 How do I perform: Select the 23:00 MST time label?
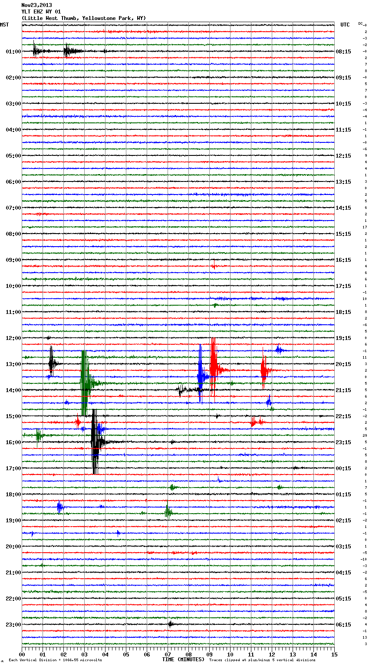tap(13, 625)
